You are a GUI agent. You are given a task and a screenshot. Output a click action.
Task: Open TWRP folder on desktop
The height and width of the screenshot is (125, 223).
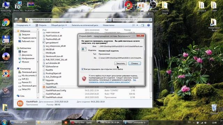click(x=214, y=7)
